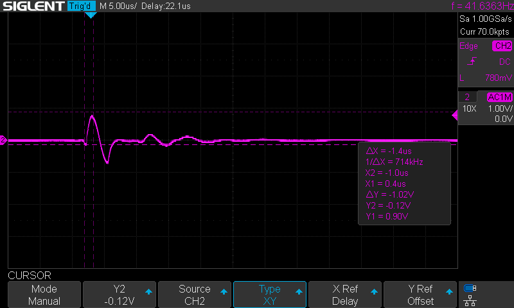The image size is (514, 308).
Task: Click the Y1 = 0.90V readout
Action: click(387, 216)
